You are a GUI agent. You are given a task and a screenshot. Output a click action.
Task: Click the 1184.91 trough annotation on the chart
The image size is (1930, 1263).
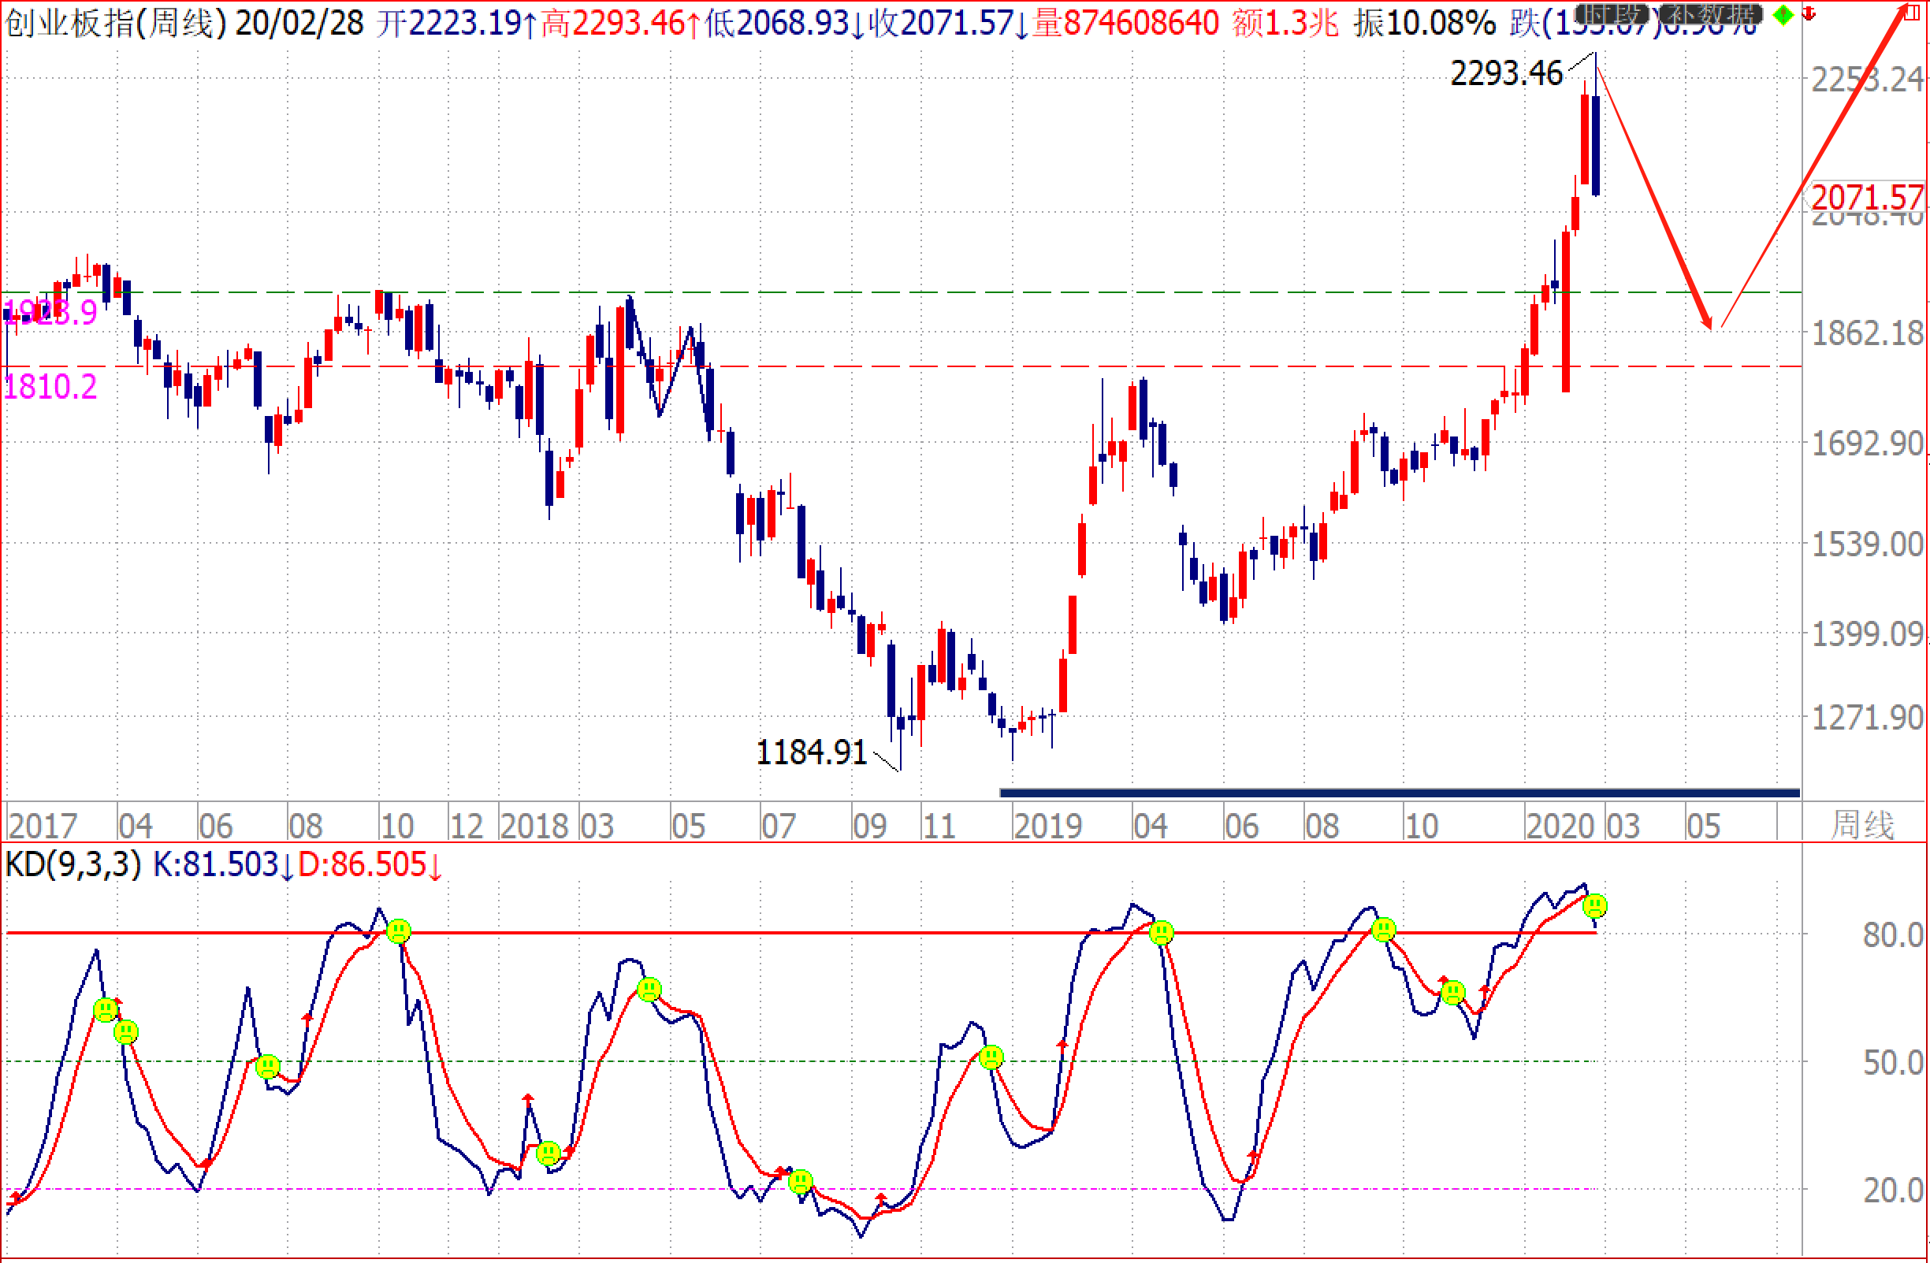[812, 753]
